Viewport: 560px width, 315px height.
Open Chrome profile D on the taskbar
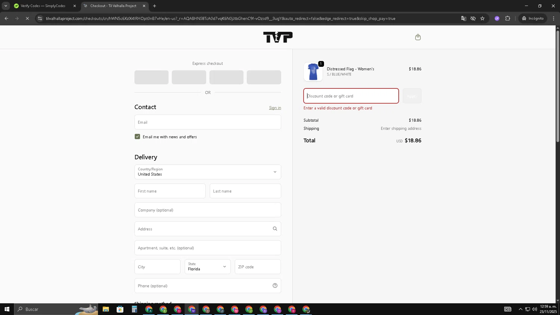point(292,309)
